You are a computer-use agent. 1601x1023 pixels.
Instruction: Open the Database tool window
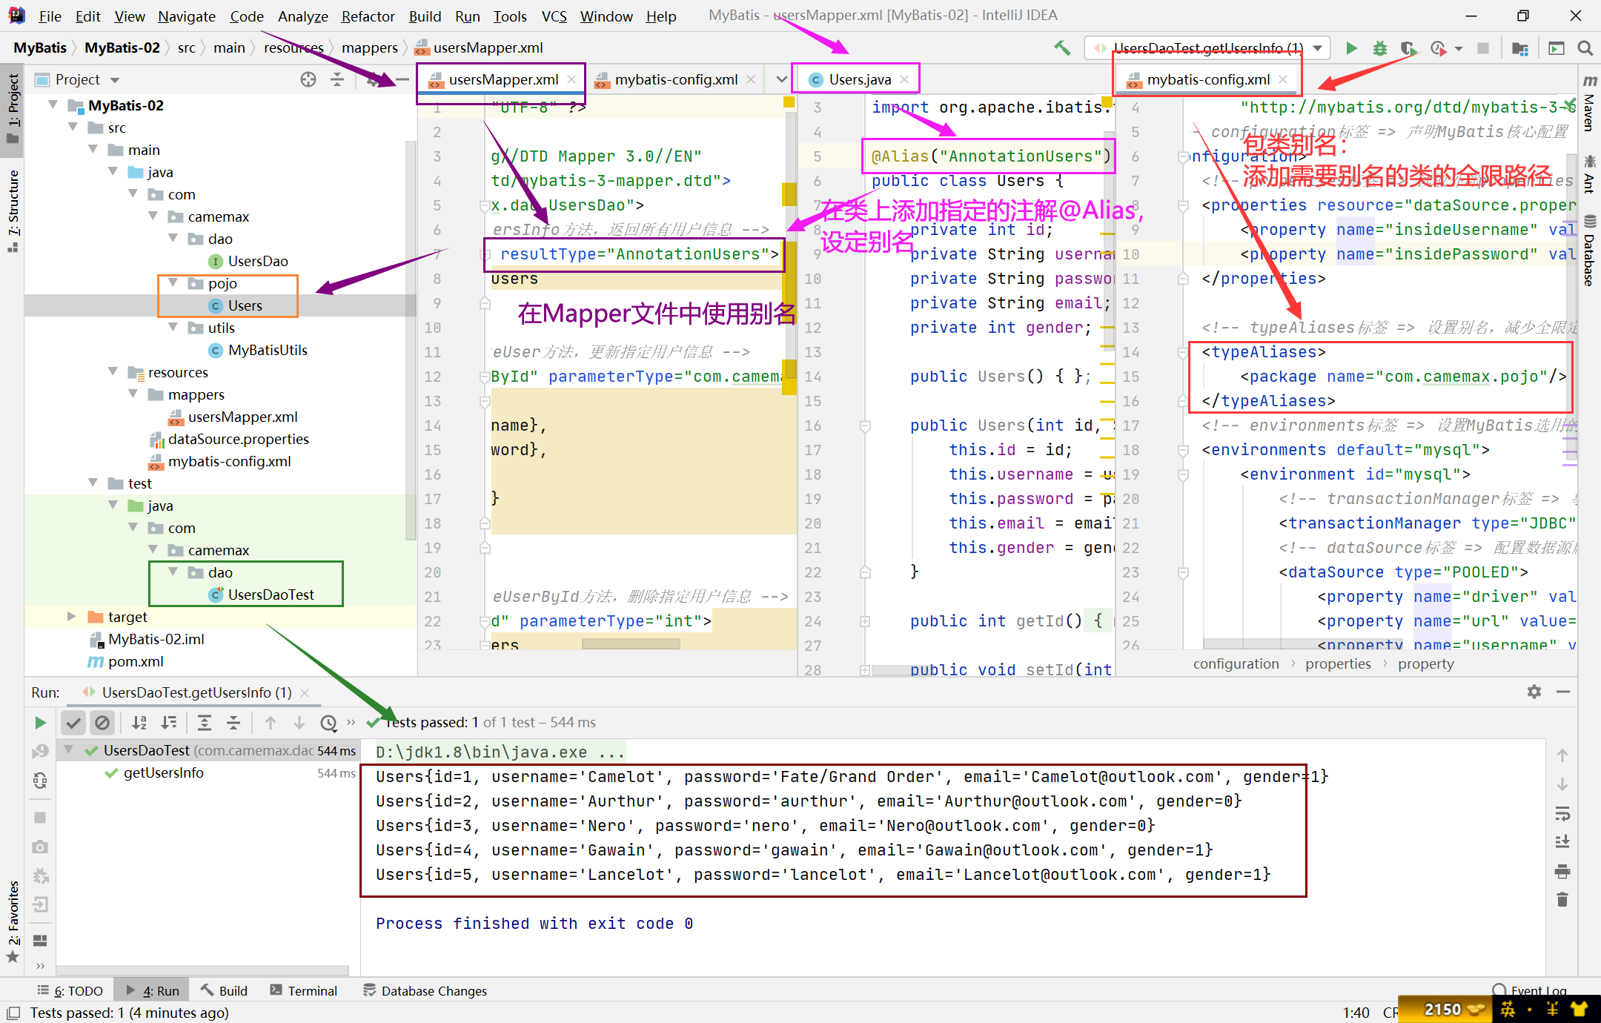pyautogui.click(x=1590, y=251)
